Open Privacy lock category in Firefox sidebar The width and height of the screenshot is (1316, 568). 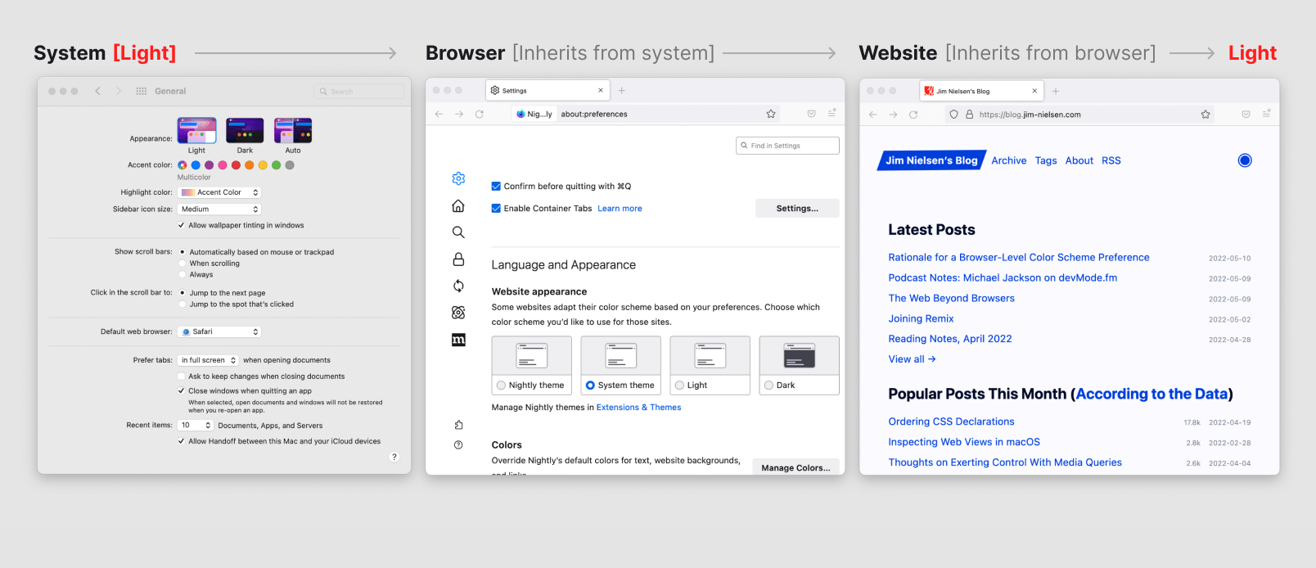point(458,259)
